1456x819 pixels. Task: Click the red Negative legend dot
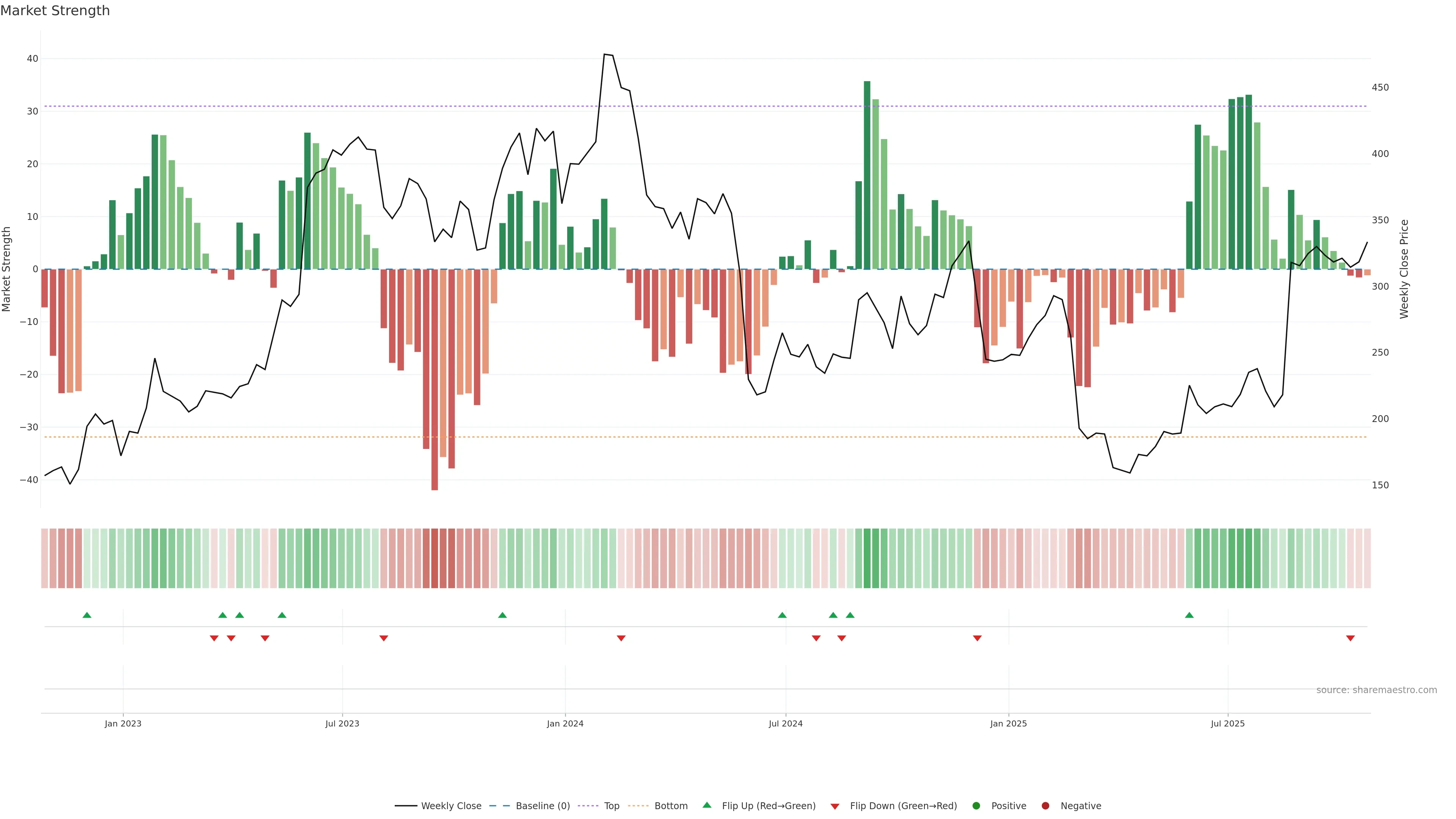(x=1046, y=806)
